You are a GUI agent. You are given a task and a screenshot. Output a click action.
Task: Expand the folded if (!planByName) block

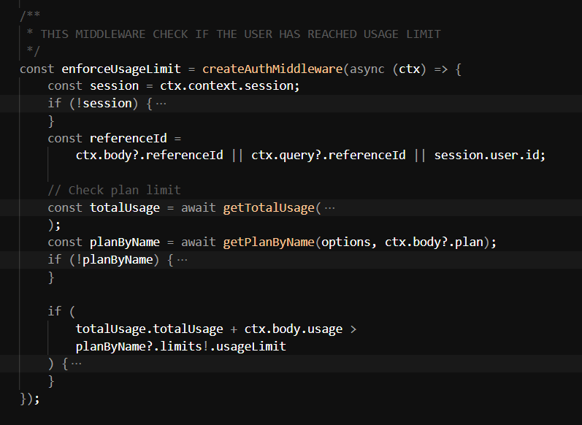[x=183, y=260]
